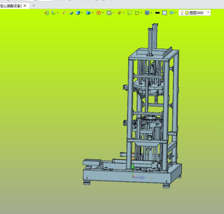Image resolution: width=224 pixels, height=214 pixels.
Task: Open dropdown arrow beside sketch plane icon
Action: (x=58, y=13)
